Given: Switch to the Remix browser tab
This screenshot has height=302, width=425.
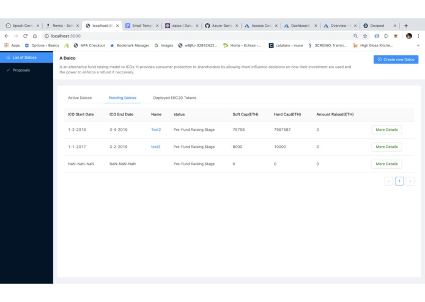Looking at the screenshot, I should pyautogui.click(x=62, y=26).
